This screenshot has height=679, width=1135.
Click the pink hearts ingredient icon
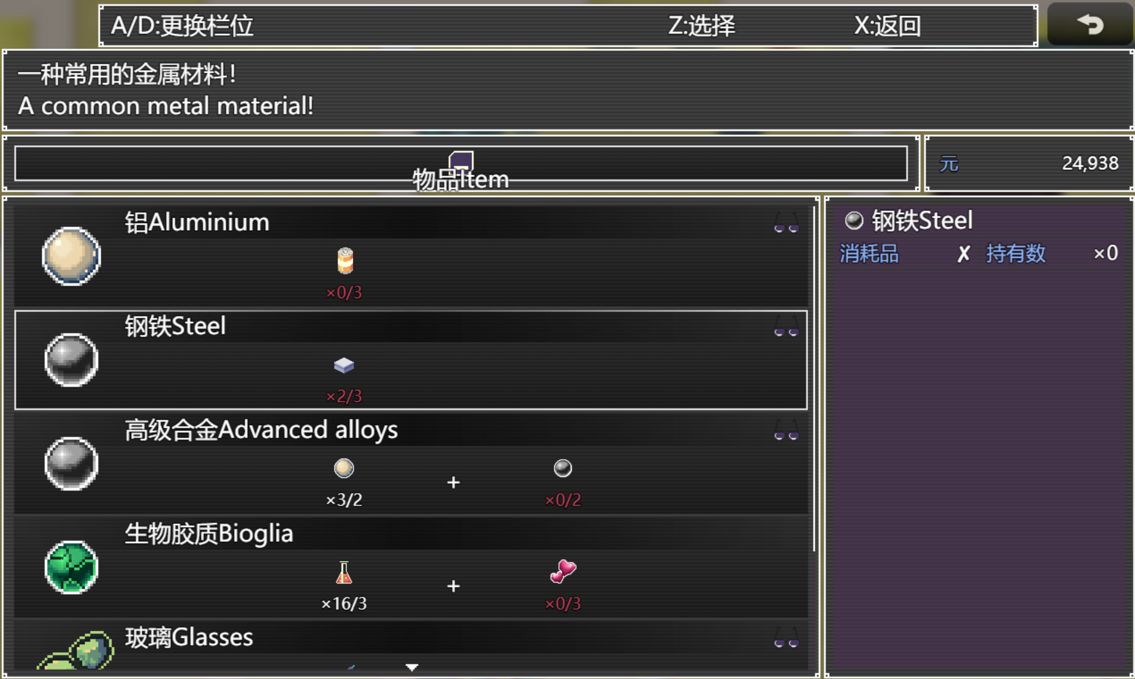[x=562, y=571]
